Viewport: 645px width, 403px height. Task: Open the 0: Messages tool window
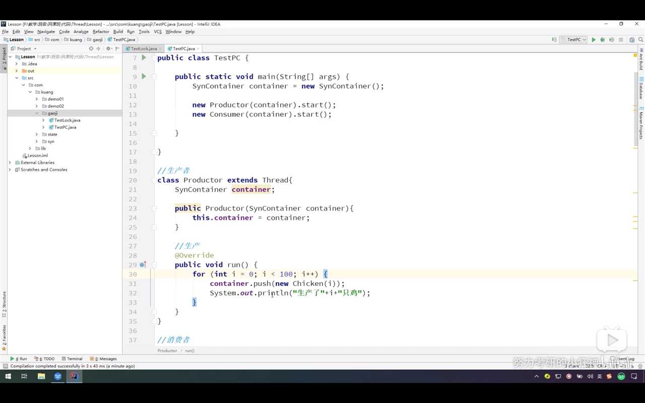point(103,359)
